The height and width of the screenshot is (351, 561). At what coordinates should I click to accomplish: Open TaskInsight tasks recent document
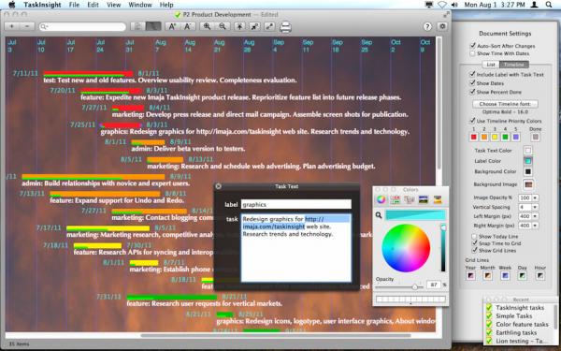pos(520,308)
